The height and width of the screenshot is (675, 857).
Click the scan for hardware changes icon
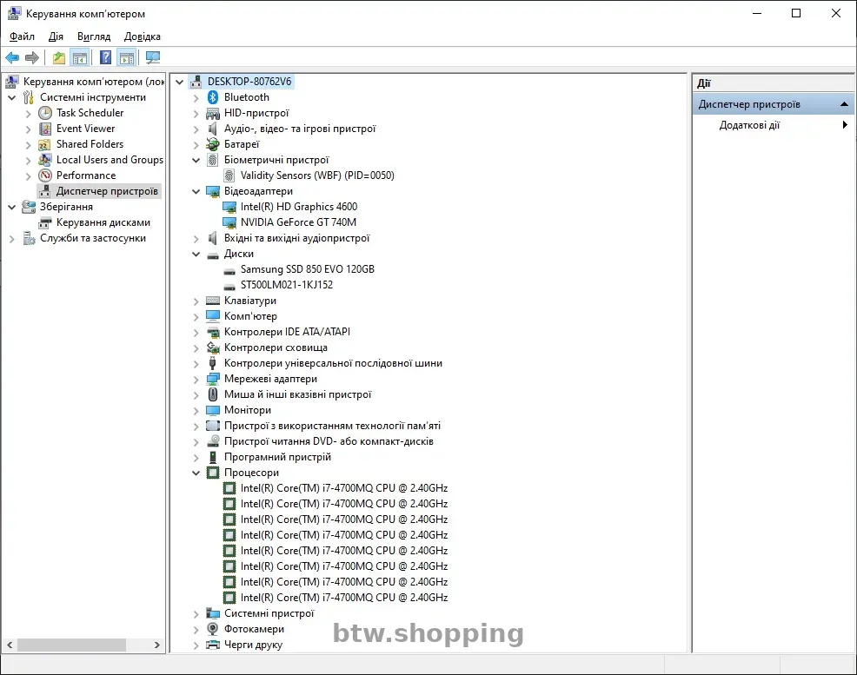pos(153,58)
